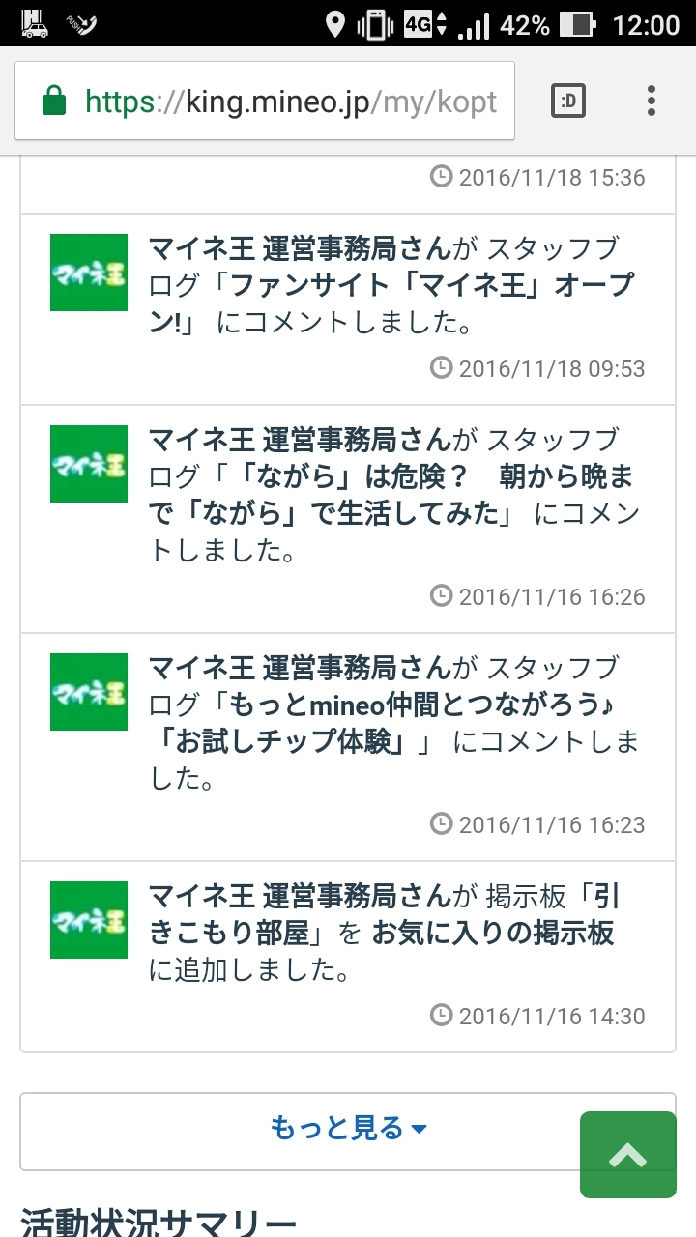Image resolution: width=696 pixels, height=1237 pixels.
Task: Open the browser tab switcher
Action: point(568,101)
